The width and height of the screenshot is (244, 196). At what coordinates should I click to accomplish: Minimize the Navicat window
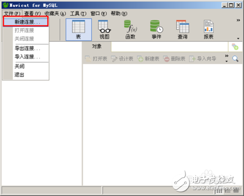(224, 5)
